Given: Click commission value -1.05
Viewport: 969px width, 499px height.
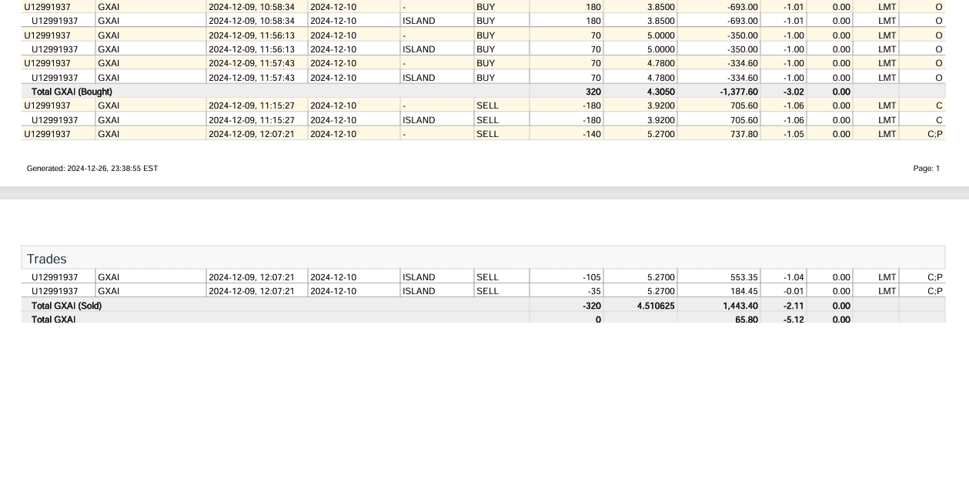Looking at the screenshot, I should pos(794,134).
